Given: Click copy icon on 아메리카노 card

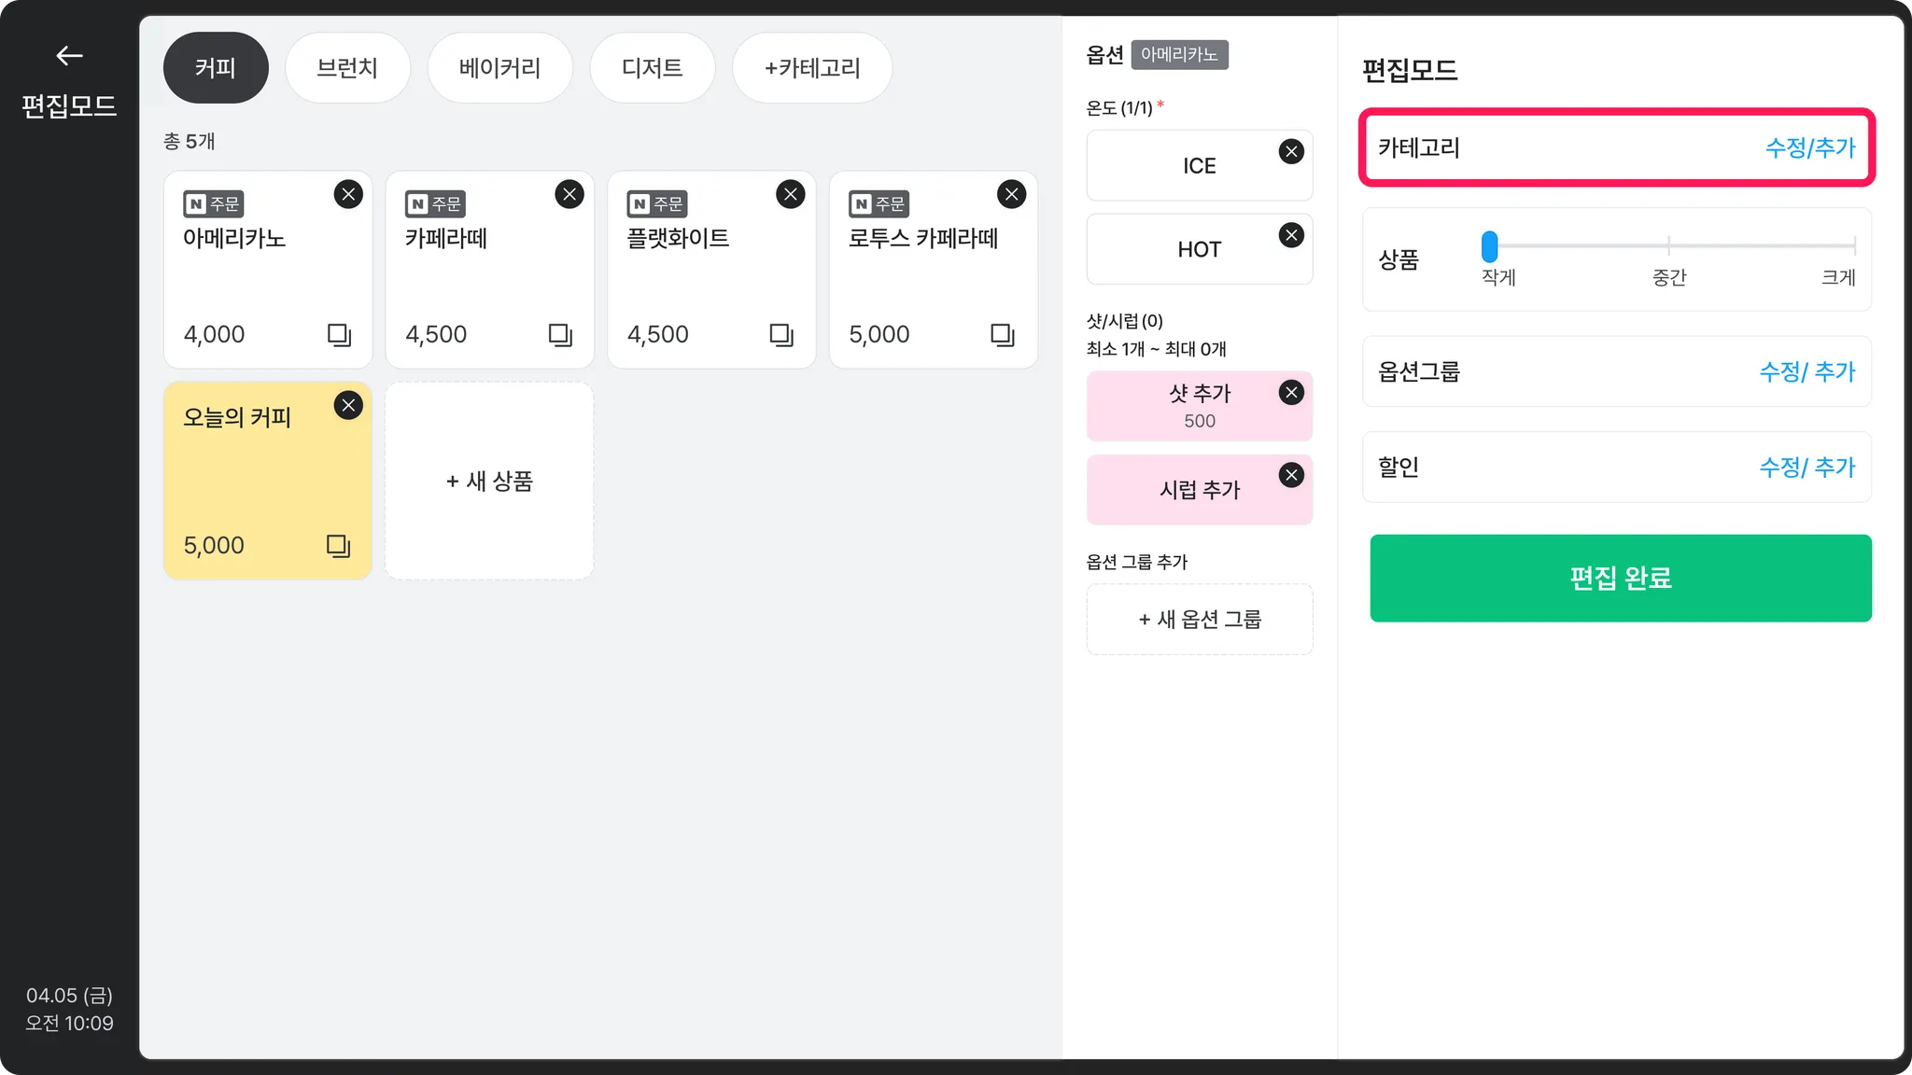Looking at the screenshot, I should click(339, 335).
